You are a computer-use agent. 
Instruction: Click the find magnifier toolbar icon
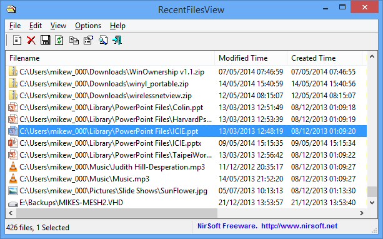[103, 40]
